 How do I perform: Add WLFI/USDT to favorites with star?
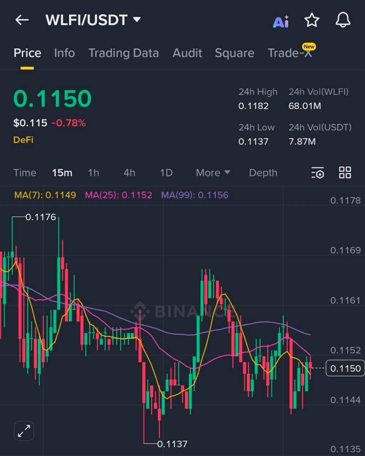[312, 20]
